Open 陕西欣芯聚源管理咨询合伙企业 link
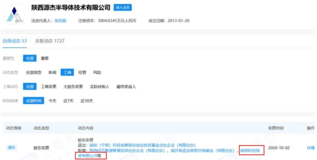The image size is (317, 160). [127, 151]
